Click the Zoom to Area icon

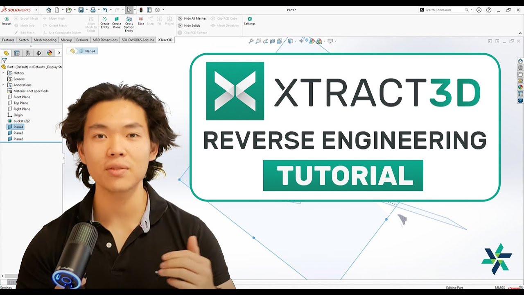pos(258,41)
